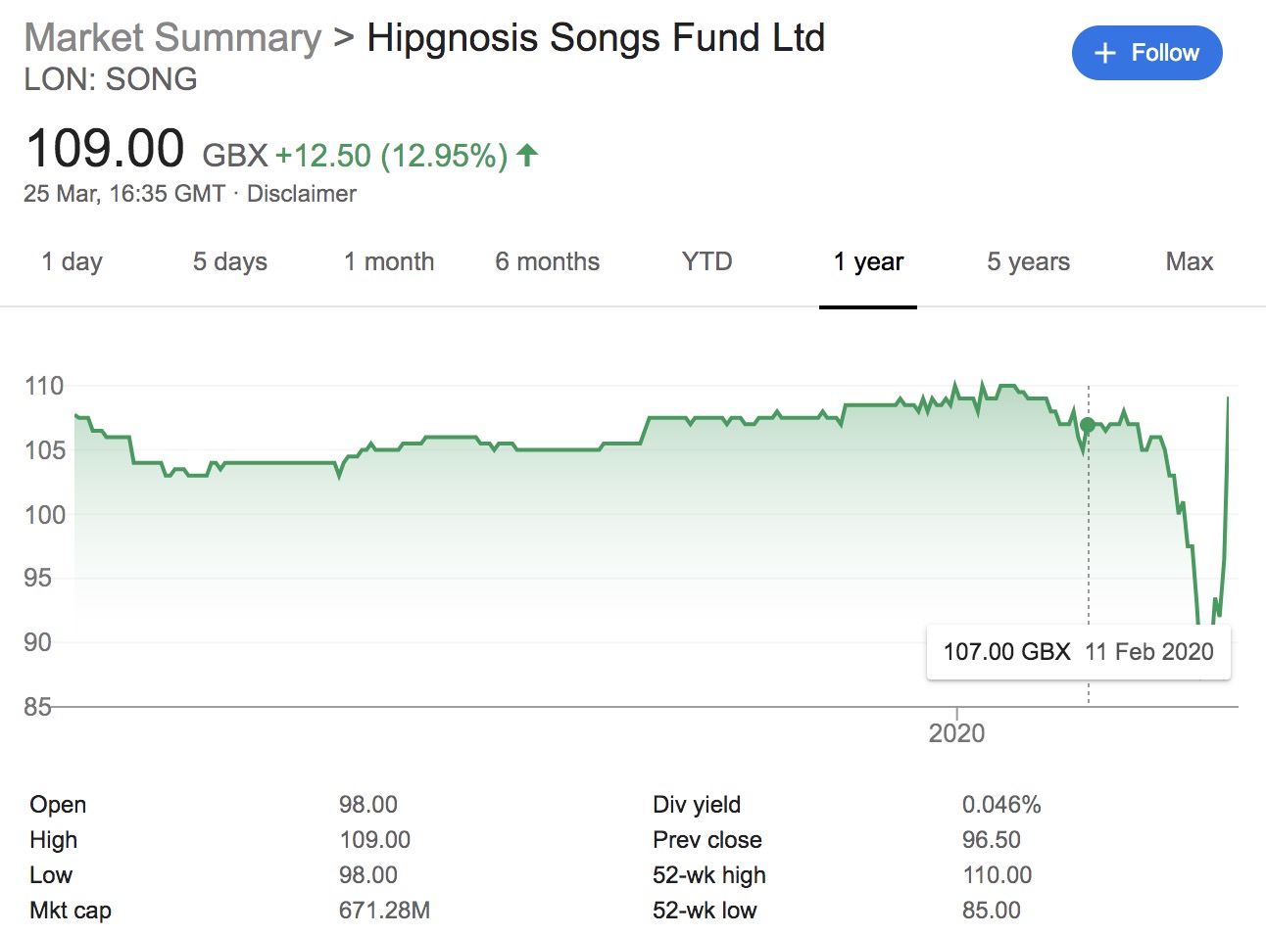1266x936 pixels.
Task: Click the plus icon inside Follow
Action: (x=1104, y=53)
